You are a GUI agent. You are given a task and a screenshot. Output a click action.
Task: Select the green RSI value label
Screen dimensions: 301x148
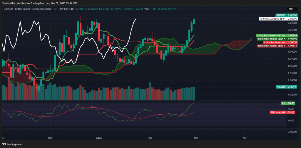(x=284, y=103)
